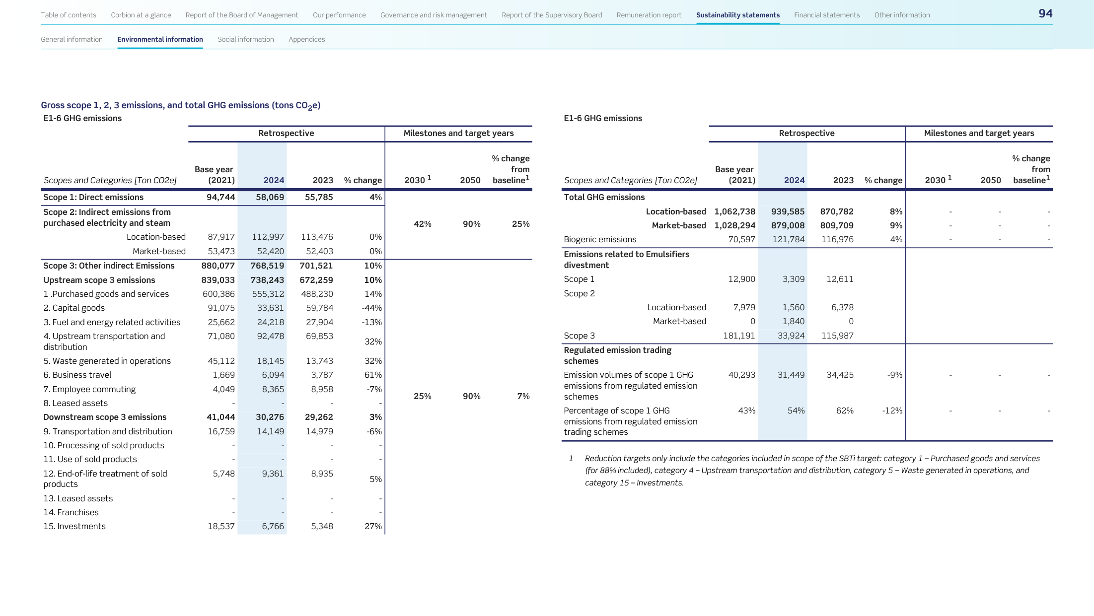This screenshot has height=616, width=1094.
Task: Click 15. Investments row label
Action: tap(74, 526)
